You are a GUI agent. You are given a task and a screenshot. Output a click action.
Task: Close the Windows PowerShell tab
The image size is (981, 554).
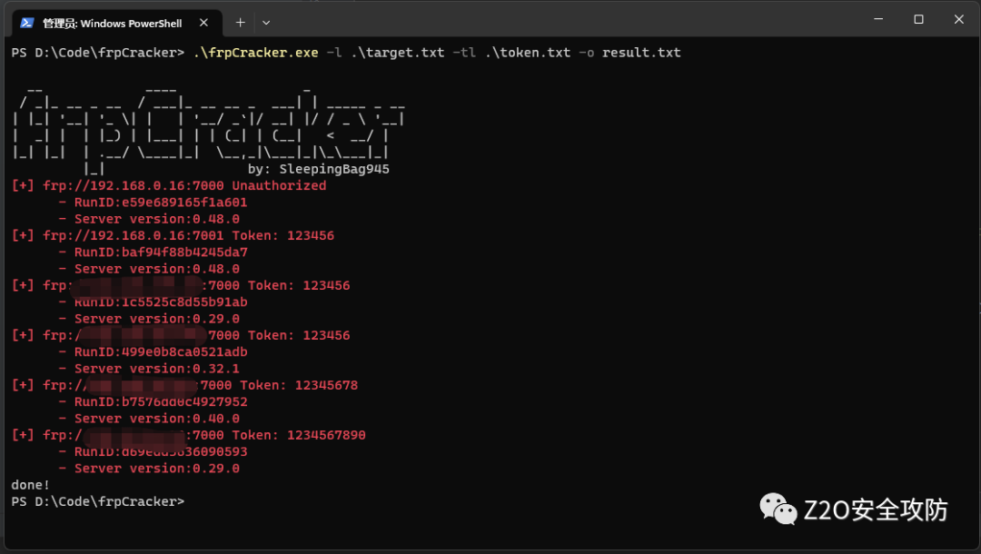coord(203,23)
